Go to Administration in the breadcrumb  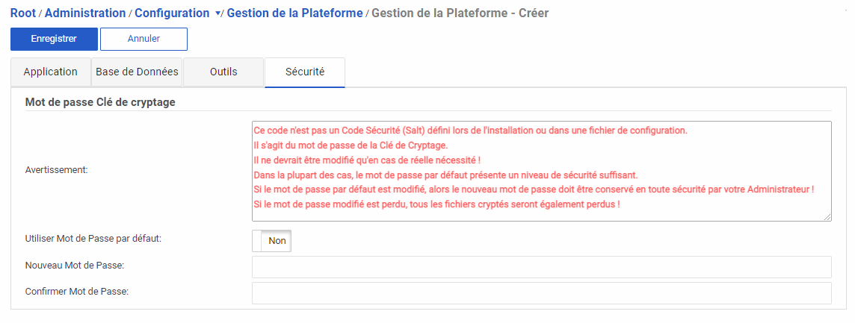[85, 13]
